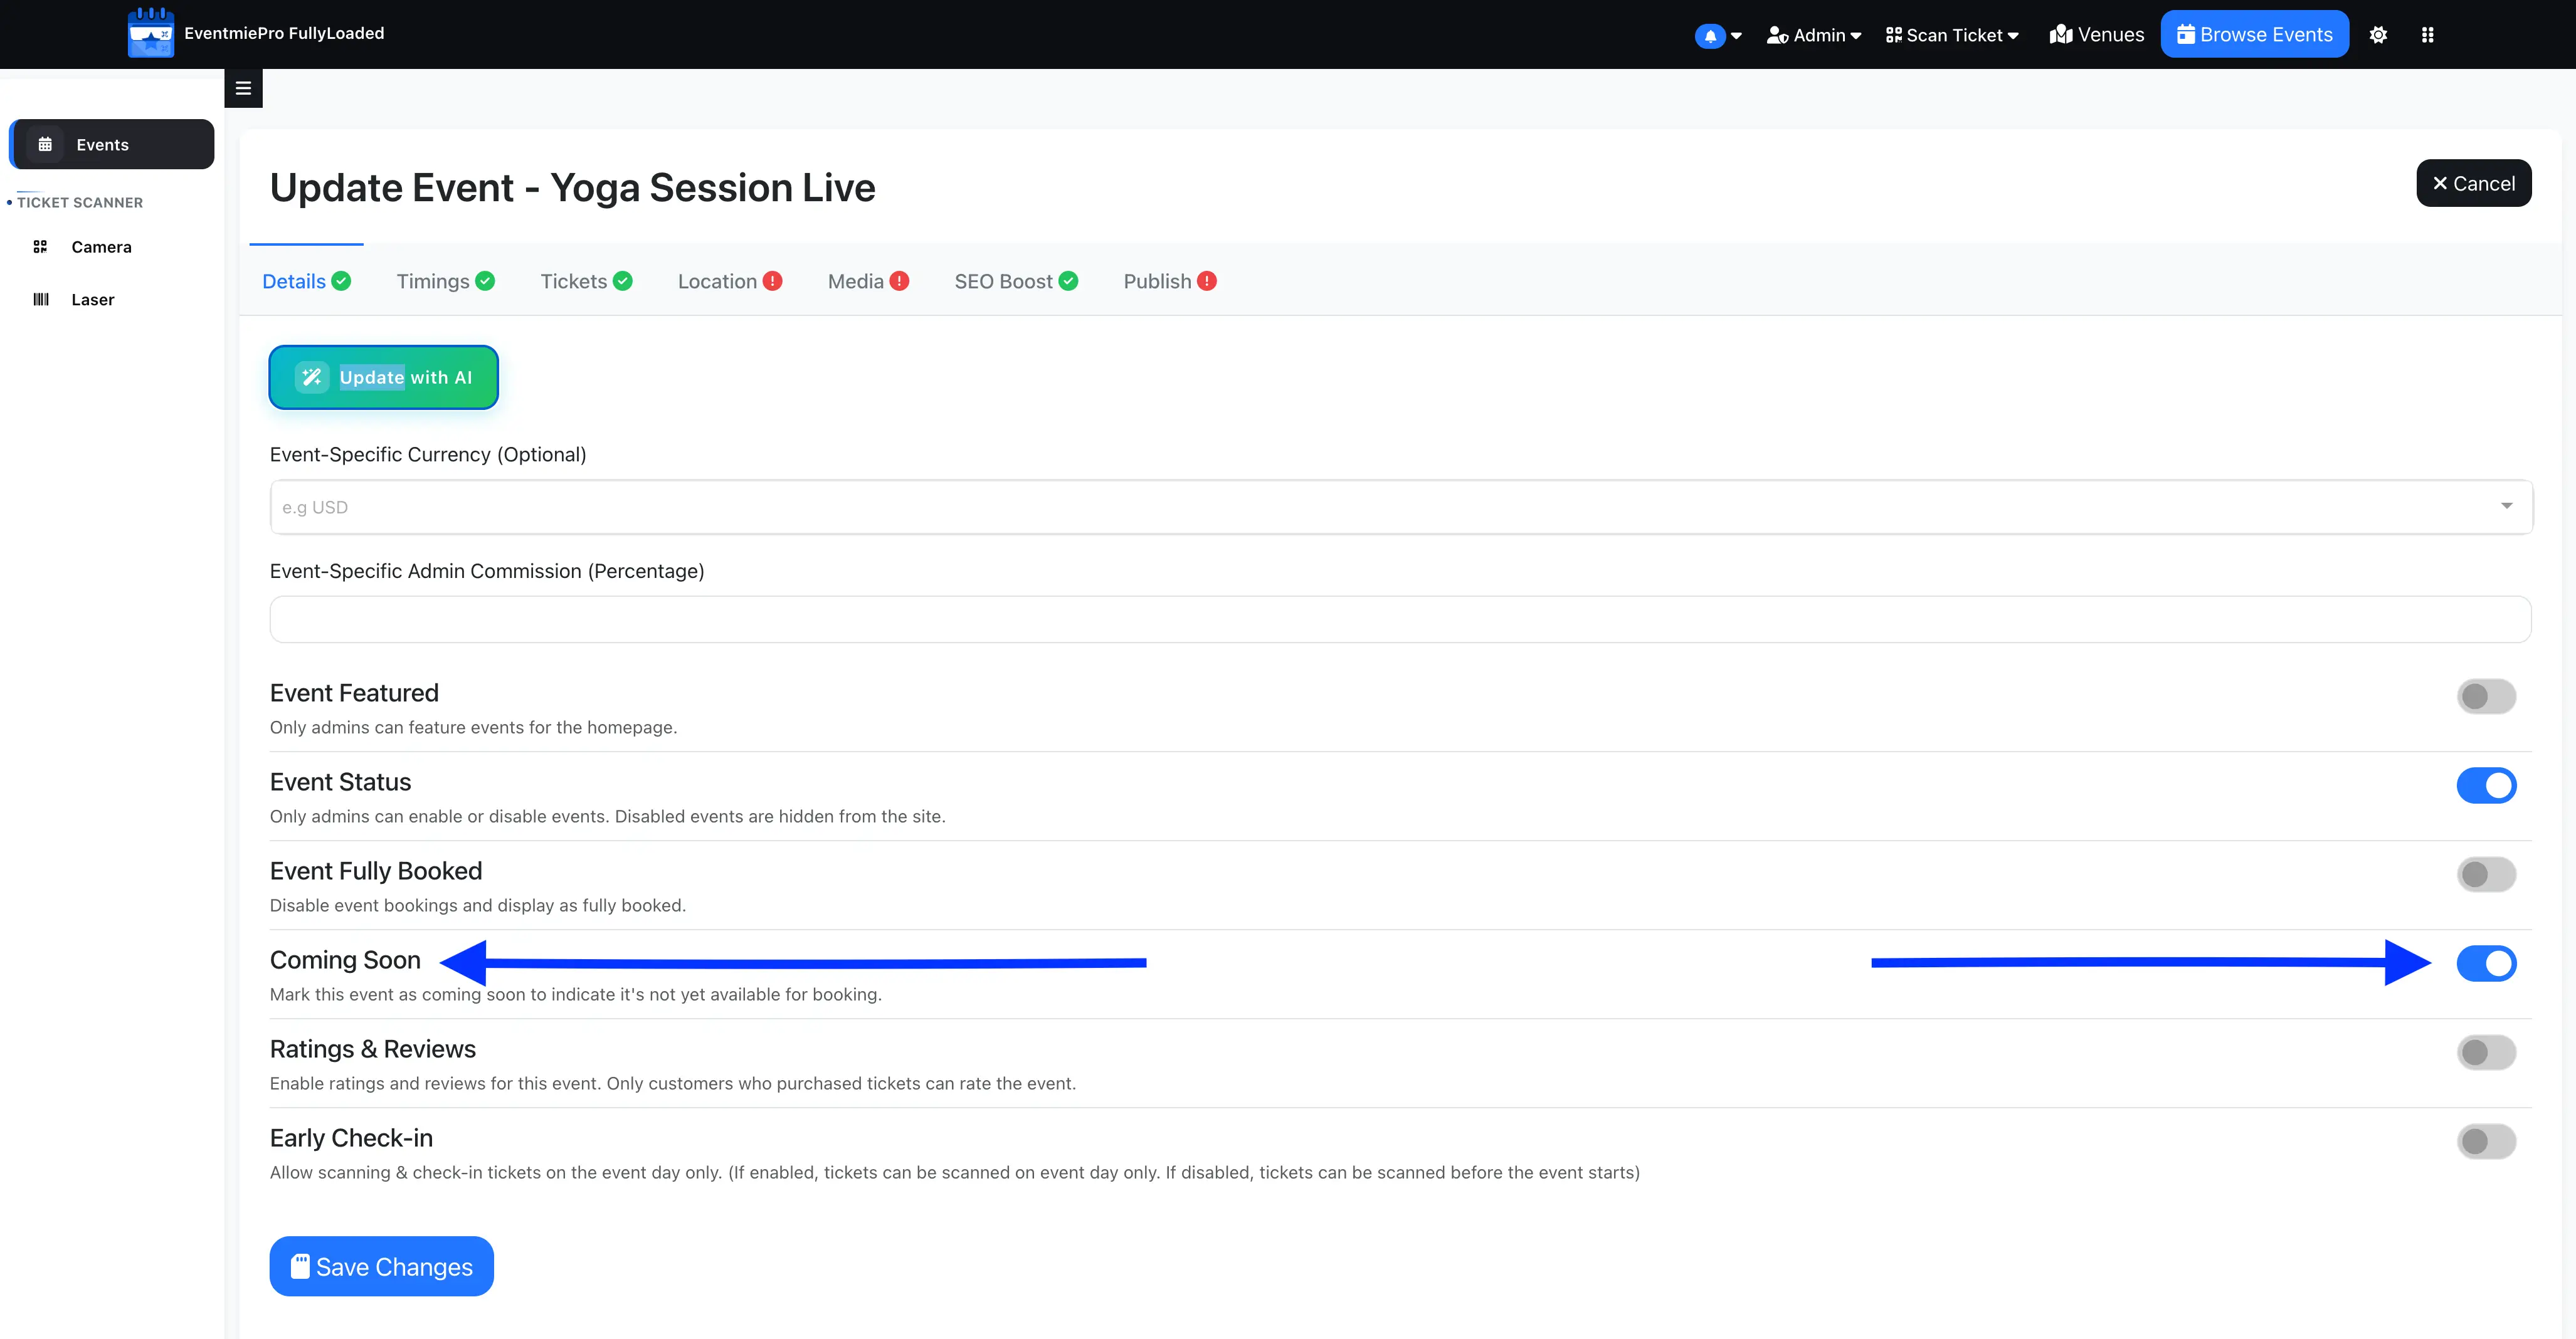Viewport: 2576px width, 1339px height.
Task: Click the Venues map icon
Action: click(2060, 35)
